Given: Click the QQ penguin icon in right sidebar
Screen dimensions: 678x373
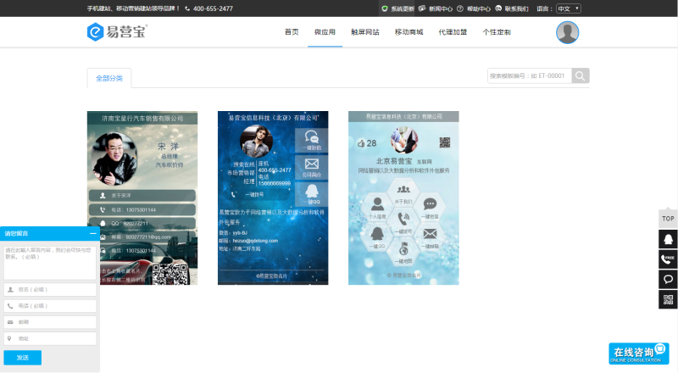Looking at the screenshot, I should (x=668, y=239).
